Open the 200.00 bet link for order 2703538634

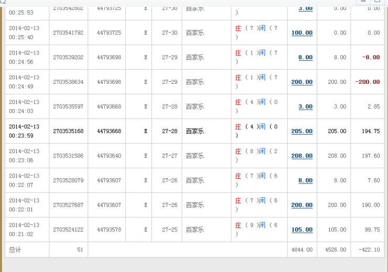(302, 82)
